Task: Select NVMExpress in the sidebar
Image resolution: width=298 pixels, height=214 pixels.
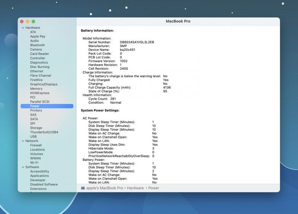Action: (40, 93)
